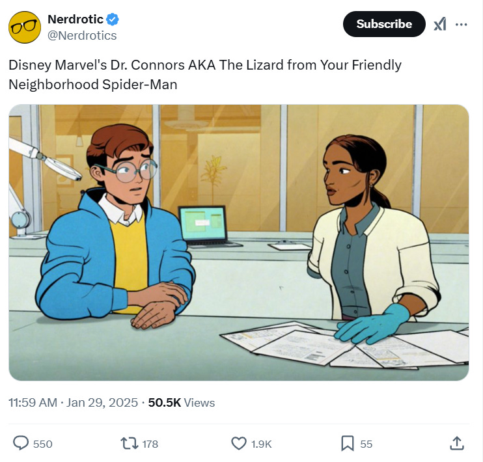Viewport: 483px width, 462px height.
Task: Repost this tweet with the retweet icon
Action: (x=130, y=444)
